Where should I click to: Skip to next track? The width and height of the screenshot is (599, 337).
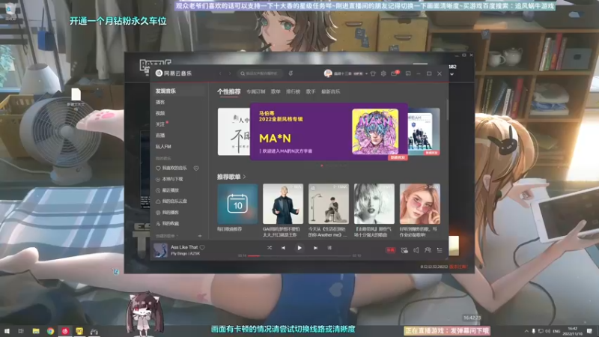tap(315, 248)
